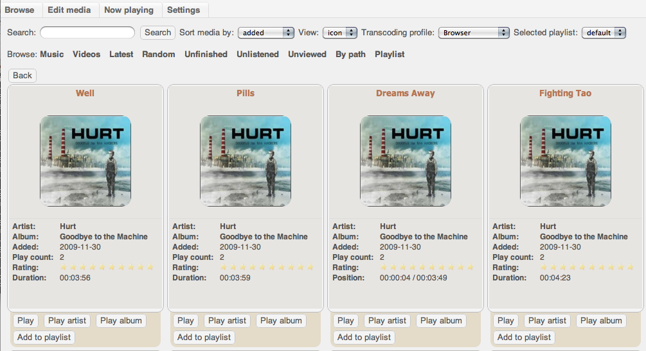Click the Fighting Tao cover art
The width and height of the screenshot is (646, 351).
566,161
